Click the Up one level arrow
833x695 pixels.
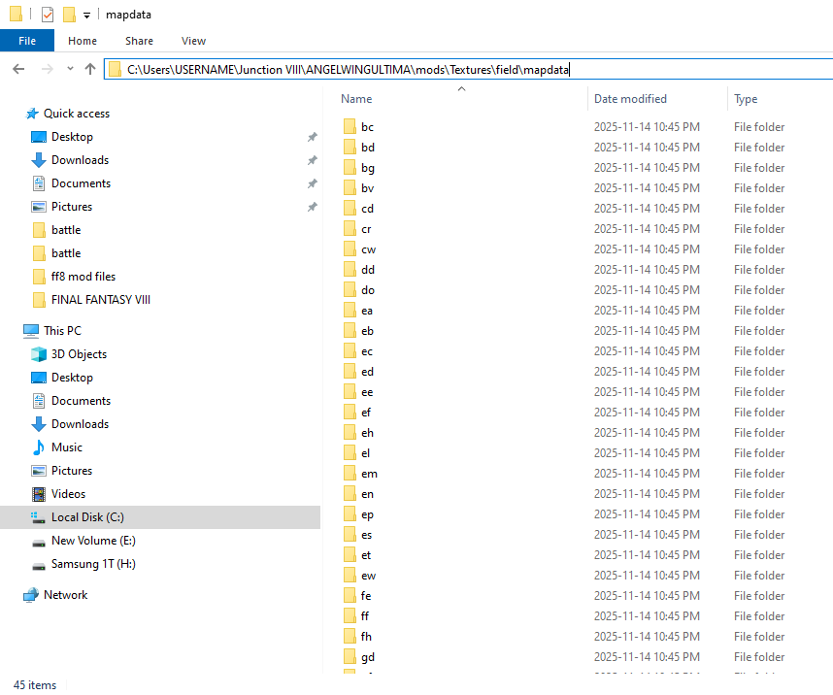[x=90, y=69]
